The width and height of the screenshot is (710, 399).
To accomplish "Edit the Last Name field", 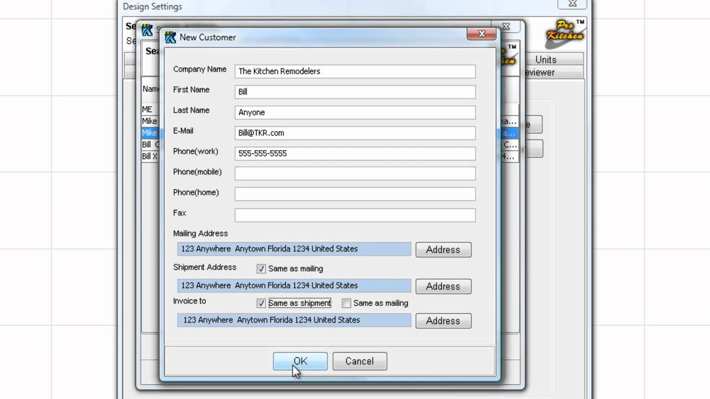I will (x=355, y=112).
